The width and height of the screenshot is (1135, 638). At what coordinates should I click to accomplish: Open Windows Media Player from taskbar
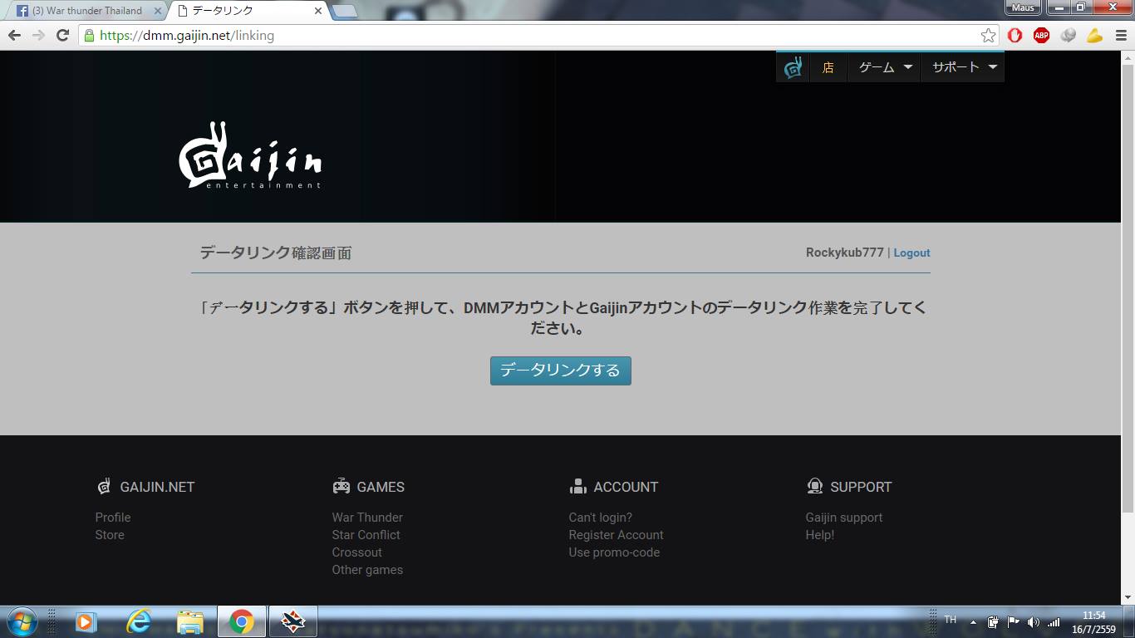click(85, 621)
